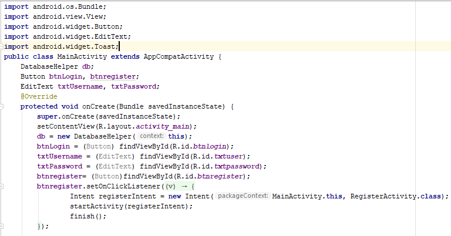The image size is (451, 236).
Task: Click 'android.os.Bundle' in the first import
Action: coord(68,6)
